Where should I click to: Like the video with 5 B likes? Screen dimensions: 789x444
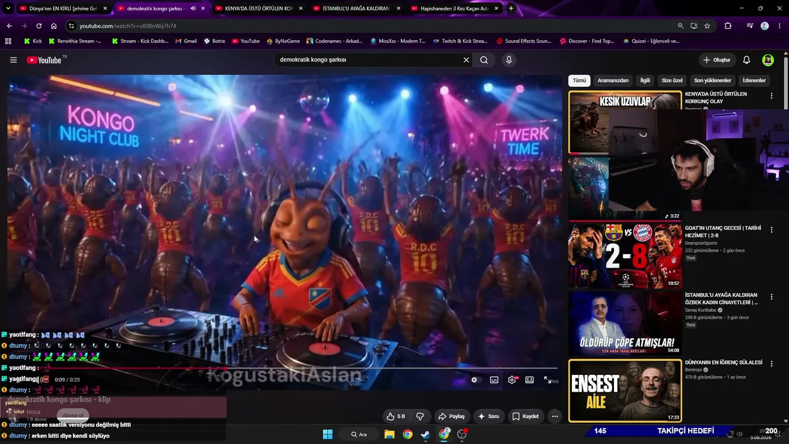pos(396,416)
